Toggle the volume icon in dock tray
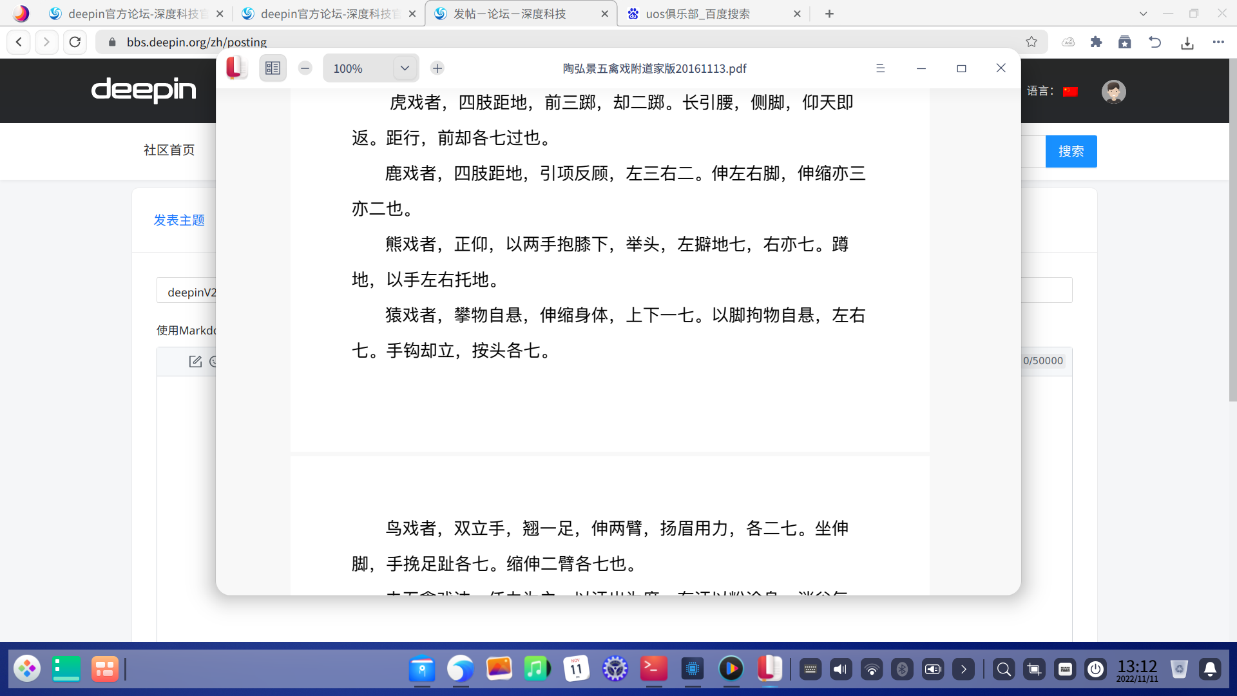This screenshot has height=696, width=1237. 840,670
